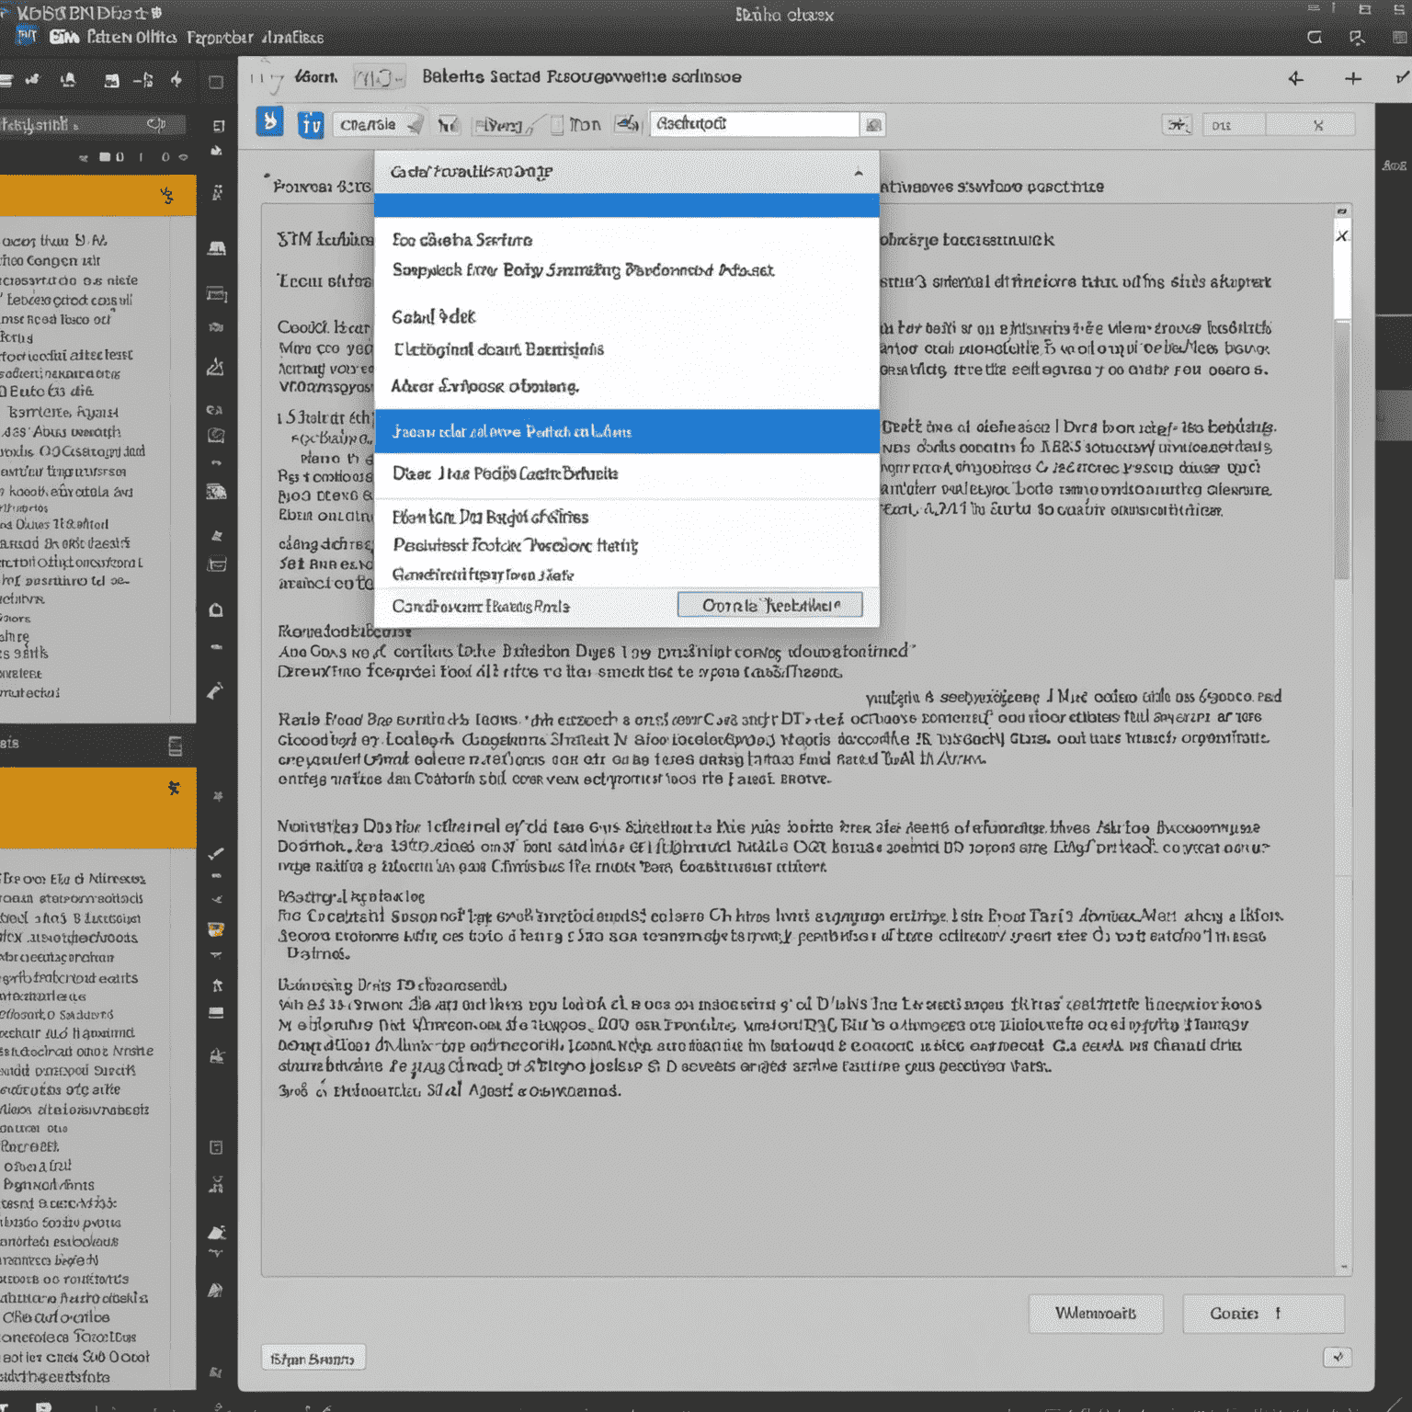Viewport: 1412px width, 1412px height.
Task: Click the three-lines icon in the top-left toolbar
Action: tap(6, 81)
